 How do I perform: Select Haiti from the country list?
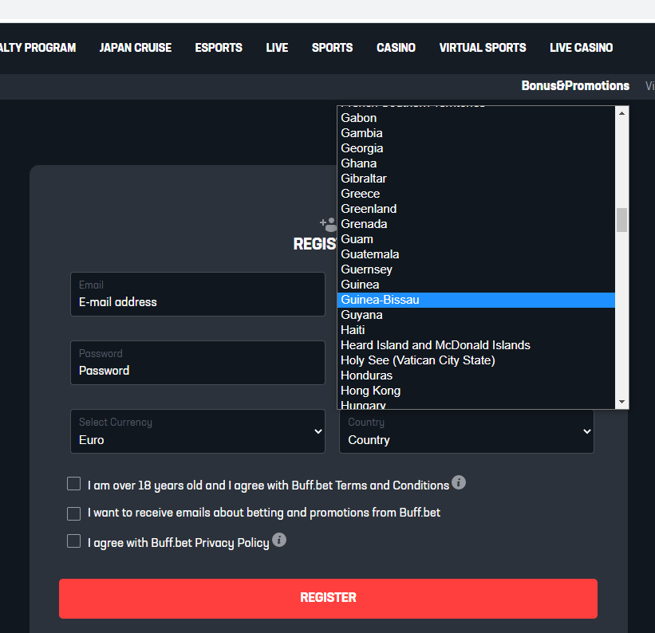[x=475, y=330]
